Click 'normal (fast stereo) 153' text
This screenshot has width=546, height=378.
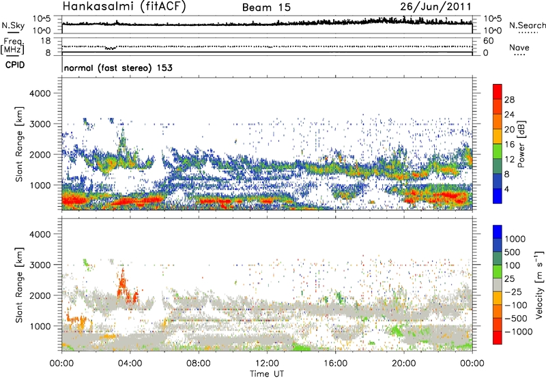[x=118, y=68]
